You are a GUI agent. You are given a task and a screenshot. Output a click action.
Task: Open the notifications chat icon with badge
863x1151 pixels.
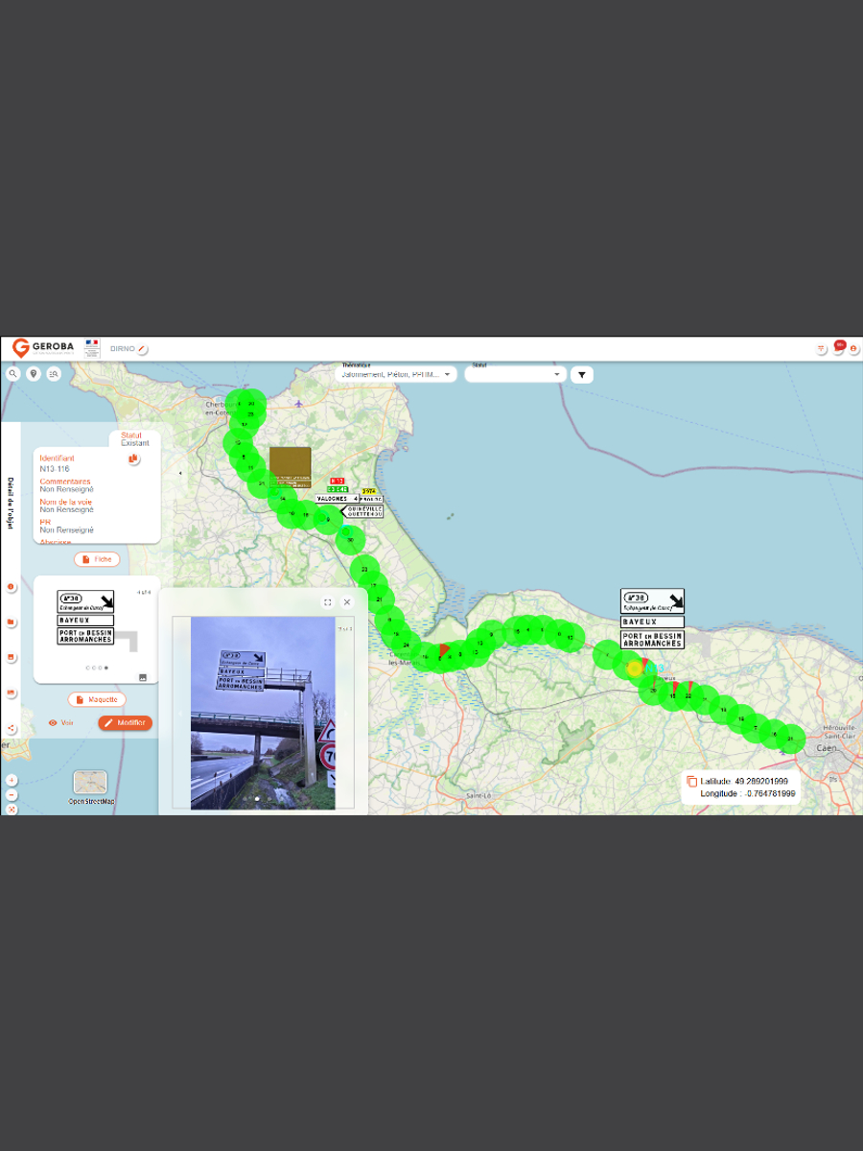coord(838,347)
